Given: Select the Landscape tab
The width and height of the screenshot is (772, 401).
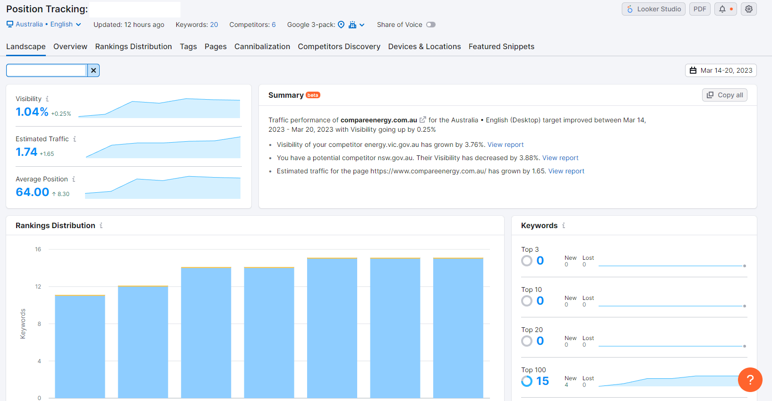Looking at the screenshot, I should (26, 46).
